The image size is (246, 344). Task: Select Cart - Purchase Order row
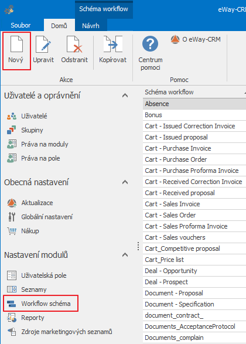[194, 159]
